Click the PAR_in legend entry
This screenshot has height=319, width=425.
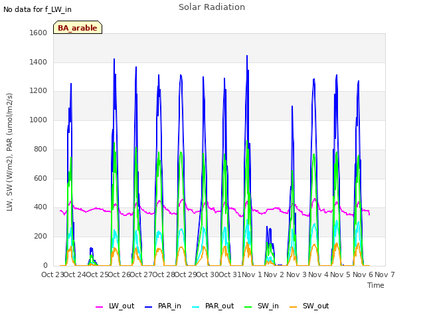(163, 306)
